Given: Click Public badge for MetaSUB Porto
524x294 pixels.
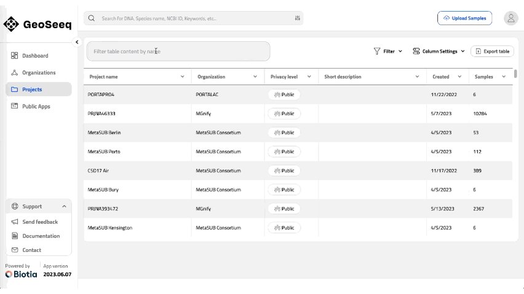Looking at the screenshot, I should (284, 152).
